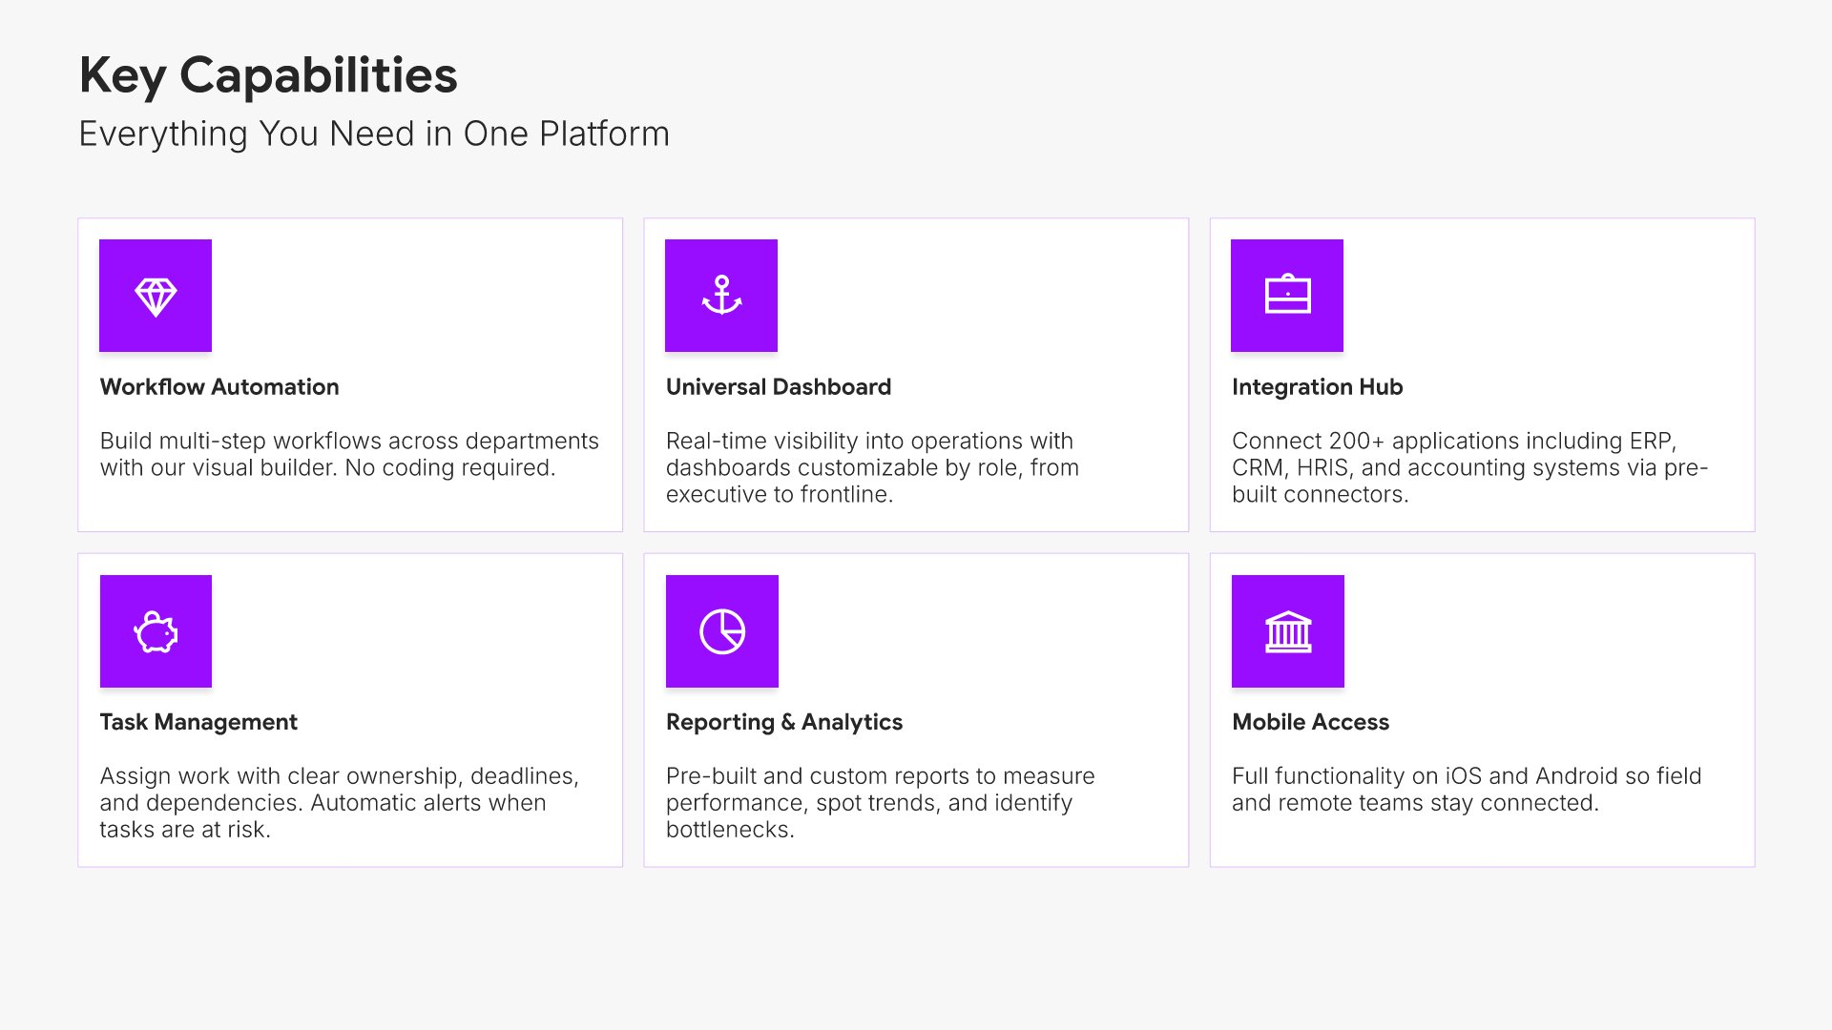Click the pie chart Reporting & Analytics icon
1832x1030 pixels.
722,631
